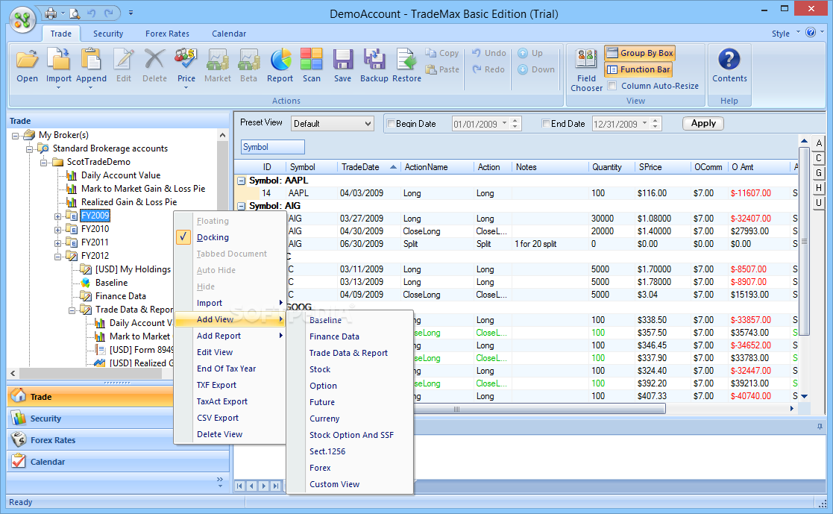Open Add Report submenu

230,336
